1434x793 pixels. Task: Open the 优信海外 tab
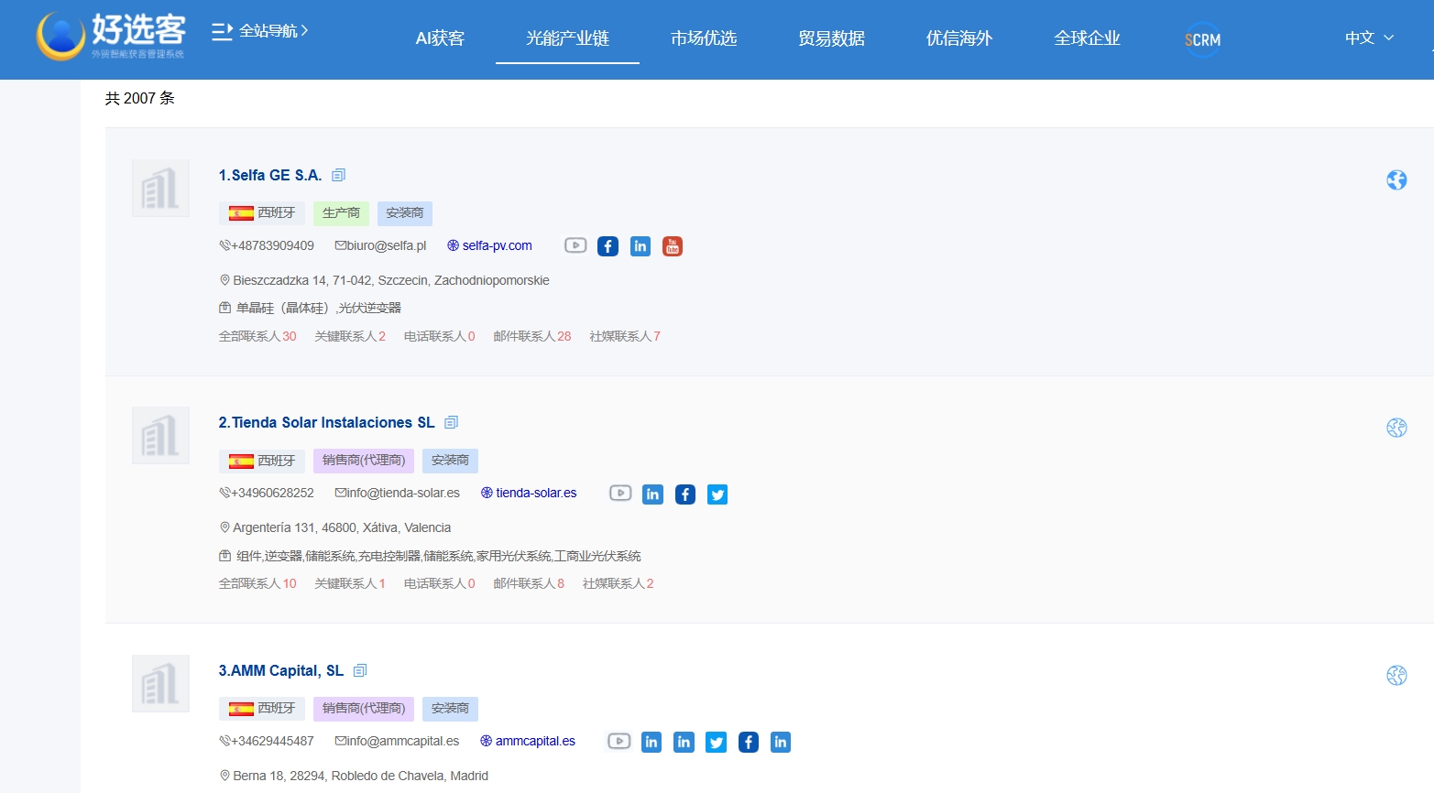click(x=959, y=38)
